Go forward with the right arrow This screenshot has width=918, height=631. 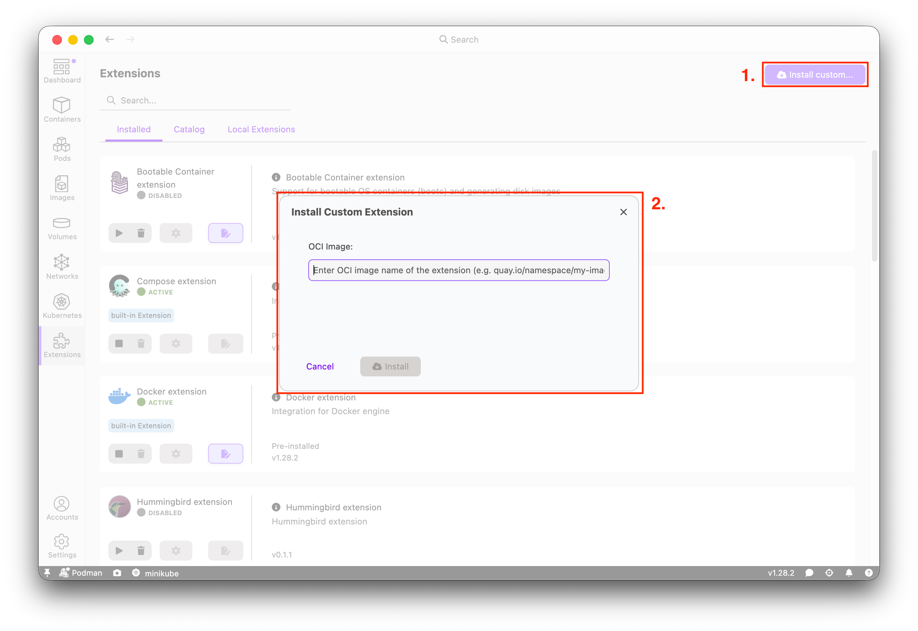130,39
